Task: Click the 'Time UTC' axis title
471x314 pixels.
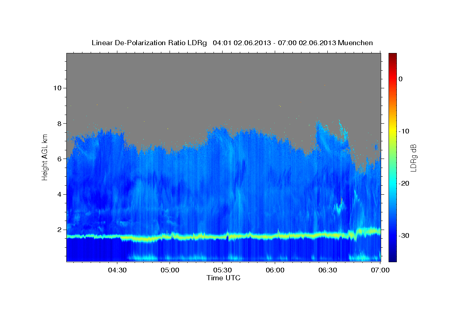Action: point(223,278)
